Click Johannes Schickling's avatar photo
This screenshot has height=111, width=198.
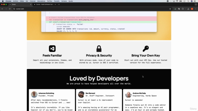point(34,94)
